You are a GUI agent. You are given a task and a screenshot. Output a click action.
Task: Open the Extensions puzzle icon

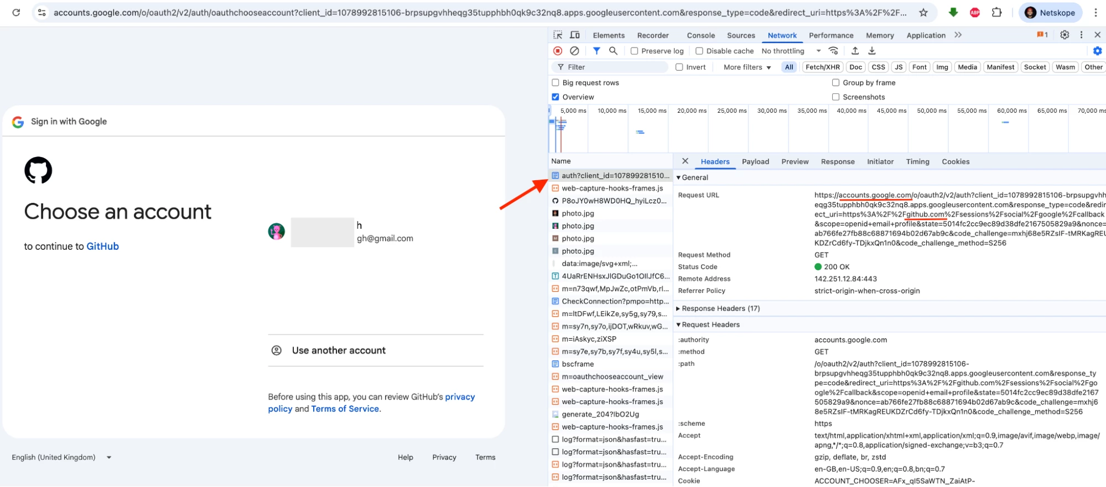pyautogui.click(x=996, y=12)
